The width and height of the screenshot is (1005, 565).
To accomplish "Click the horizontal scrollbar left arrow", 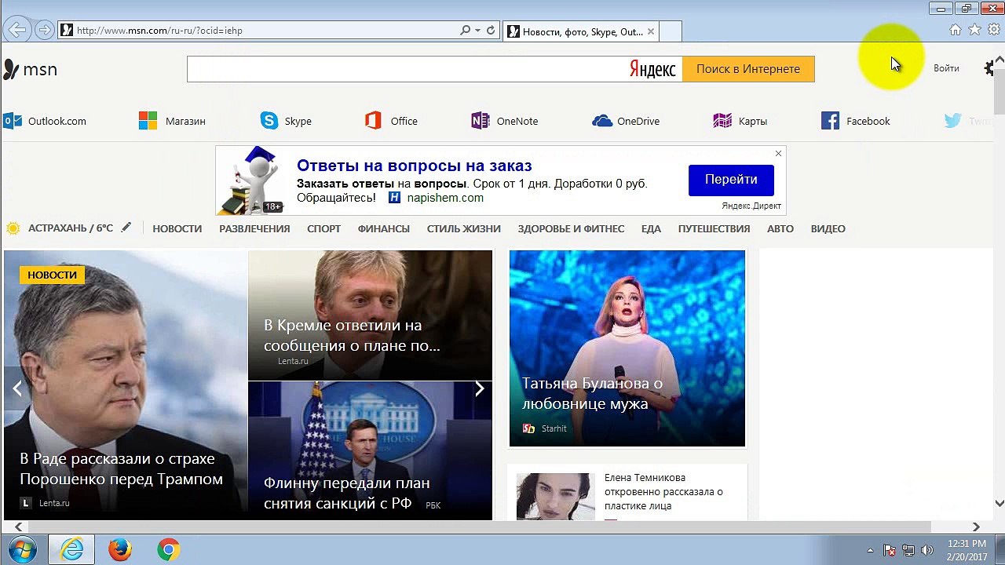I will 19,527.
